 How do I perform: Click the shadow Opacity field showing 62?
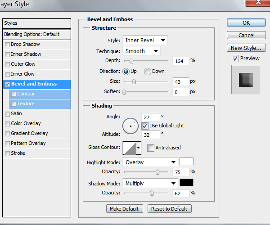[x=180, y=193]
